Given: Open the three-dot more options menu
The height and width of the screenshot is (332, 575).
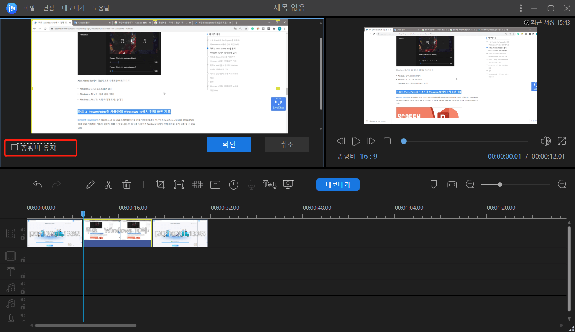Looking at the screenshot, I should click(x=521, y=8).
